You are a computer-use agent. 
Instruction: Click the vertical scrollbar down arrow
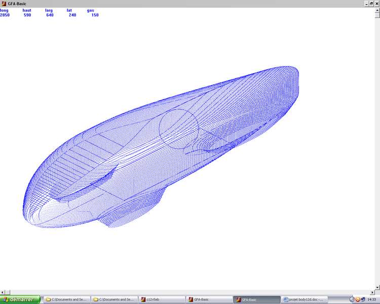point(377,287)
